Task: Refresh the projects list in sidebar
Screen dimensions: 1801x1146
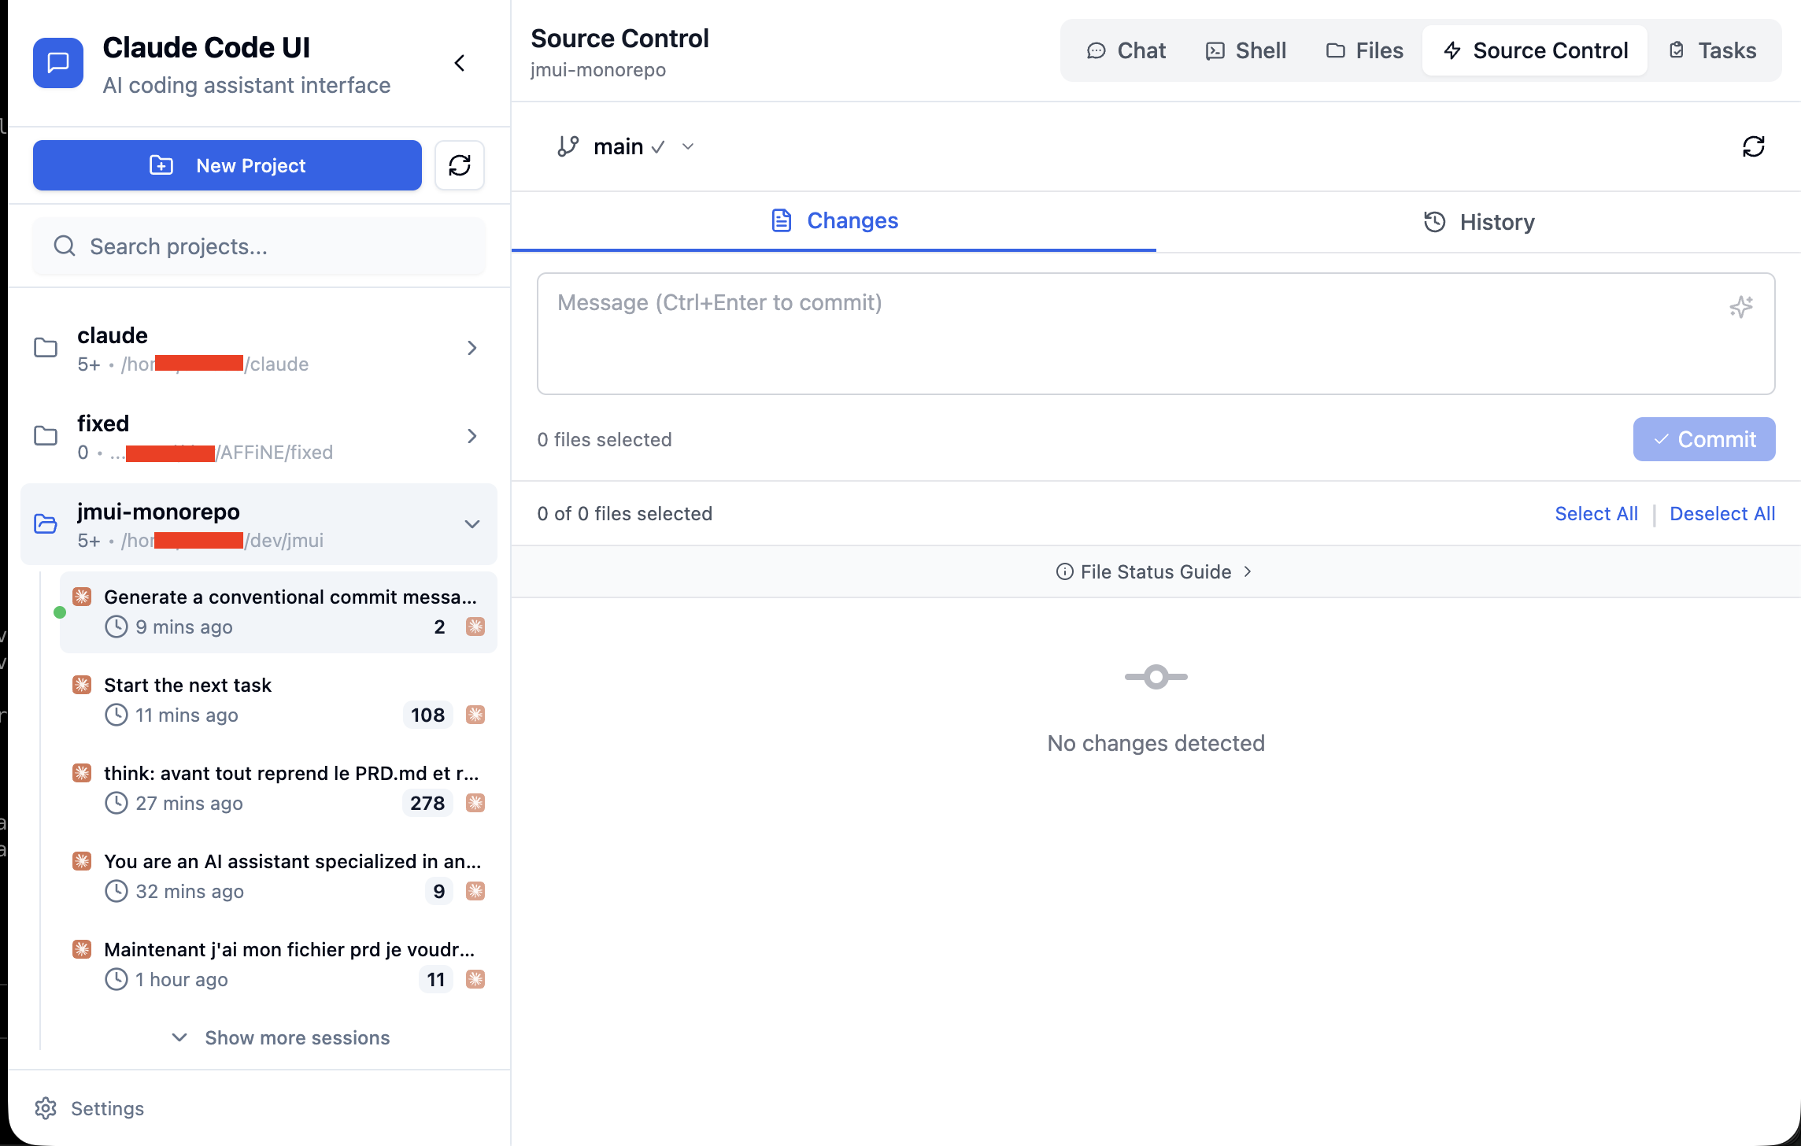Action: point(460,165)
